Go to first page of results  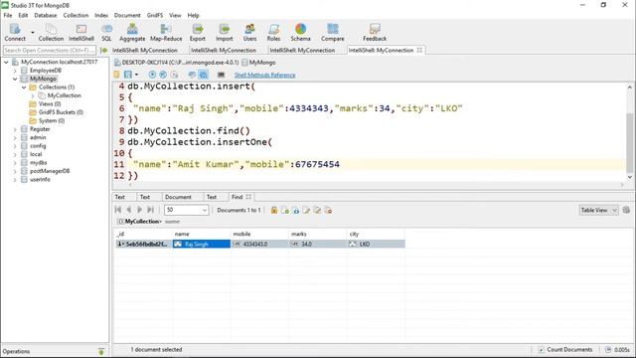pyautogui.click(x=118, y=210)
